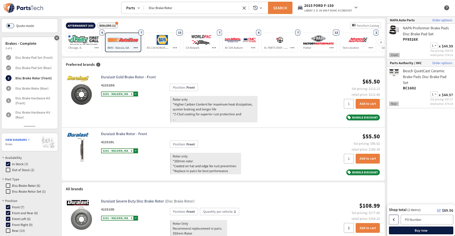Toggle Quote mode switch
The width and height of the screenshot is (455, 236).
(x=10, y=26)
